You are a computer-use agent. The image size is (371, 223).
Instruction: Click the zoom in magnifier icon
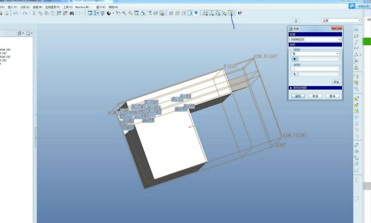coord(124,13)
